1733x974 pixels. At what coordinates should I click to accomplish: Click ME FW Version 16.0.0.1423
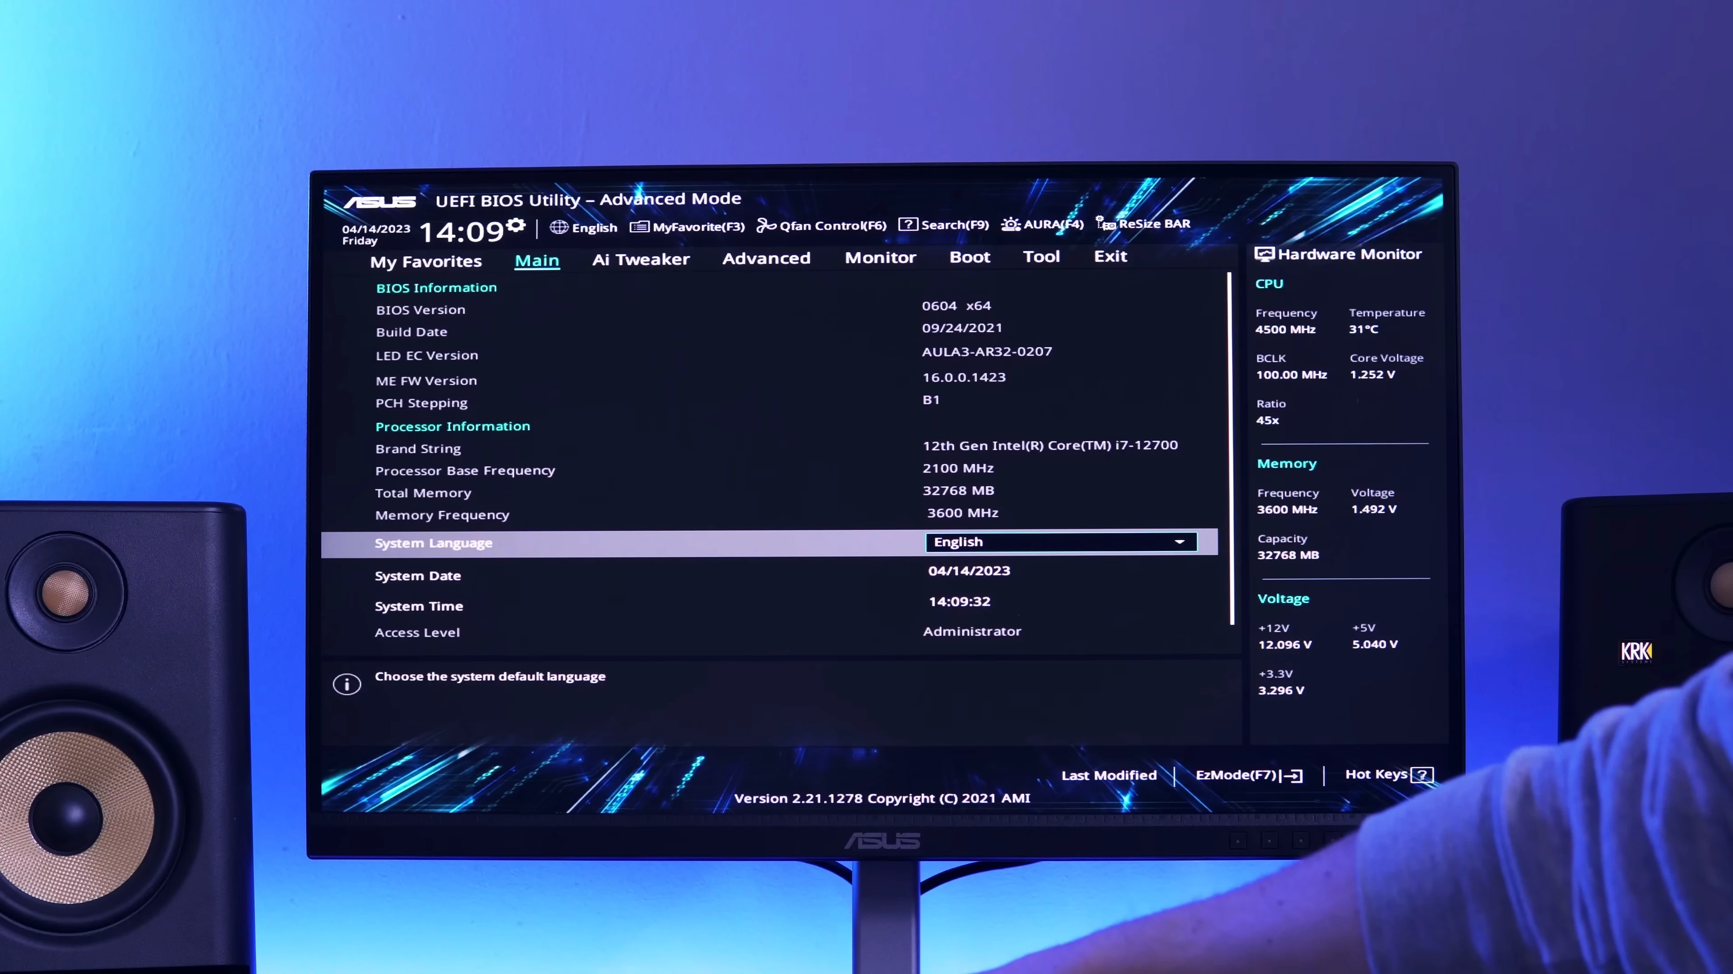pos(964,377)
